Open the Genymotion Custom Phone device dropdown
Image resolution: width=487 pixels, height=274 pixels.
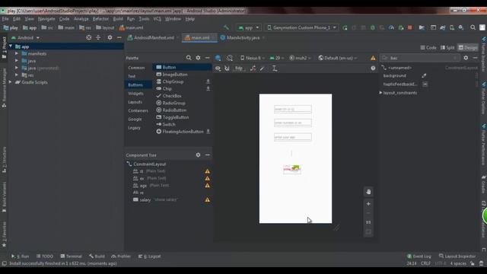coord(301,27)
